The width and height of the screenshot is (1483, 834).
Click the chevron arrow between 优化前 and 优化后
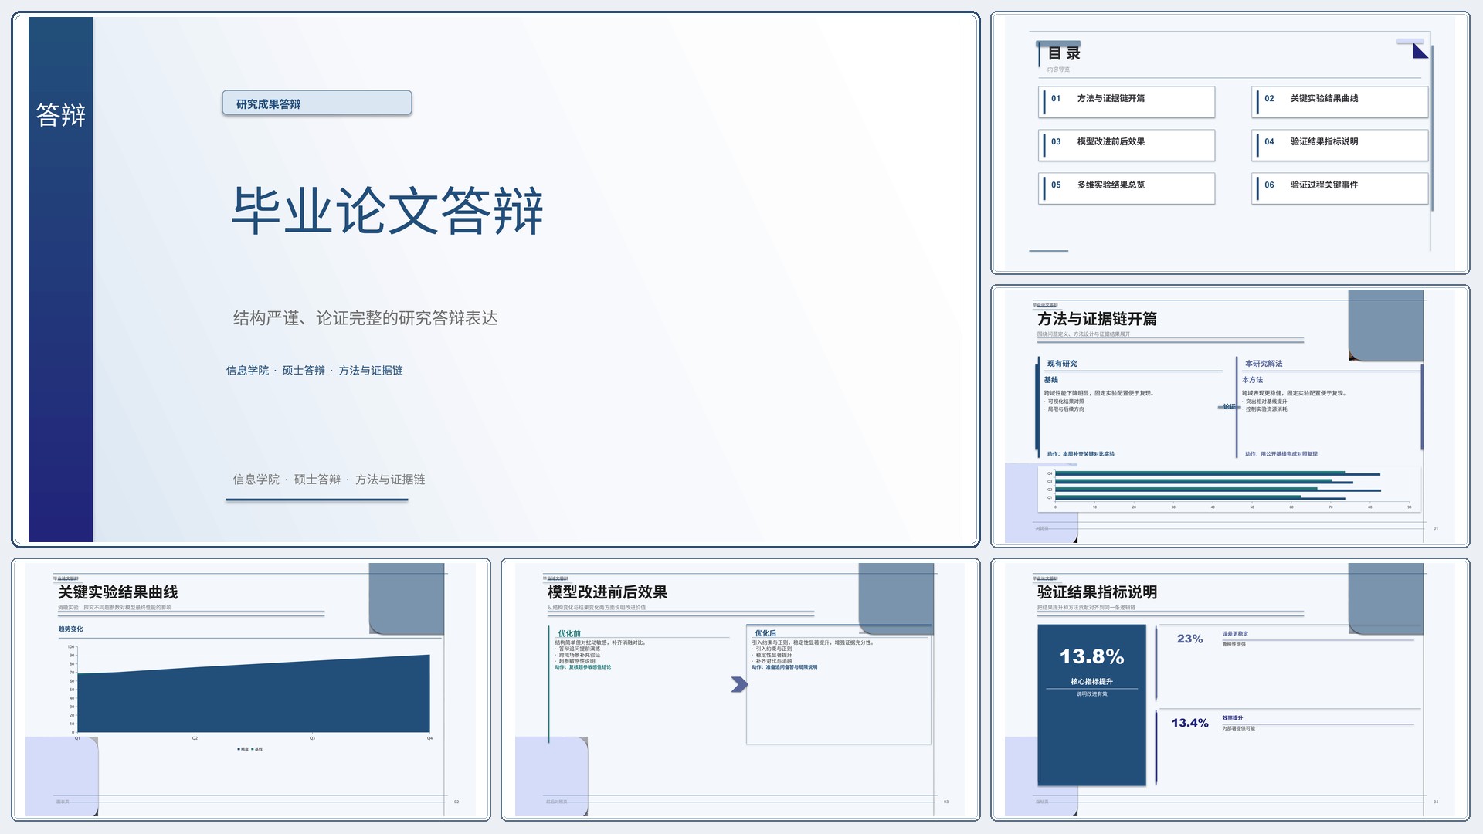pyautogui.click(x=739, y=684)
